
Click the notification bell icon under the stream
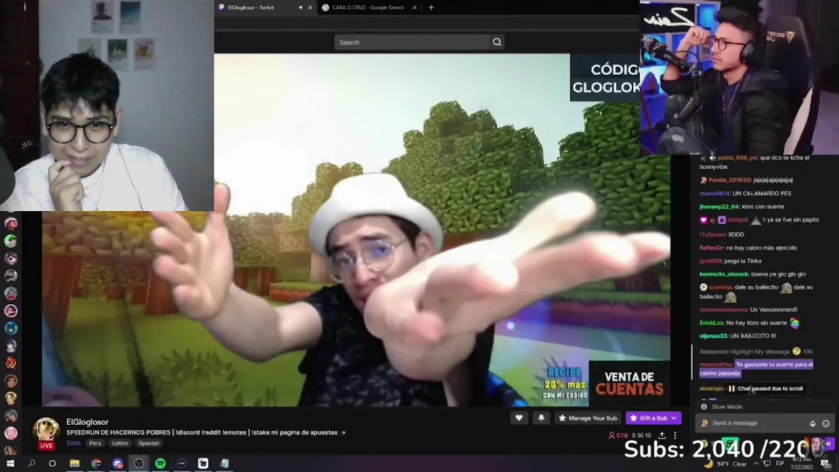click(x=541, y=418)
